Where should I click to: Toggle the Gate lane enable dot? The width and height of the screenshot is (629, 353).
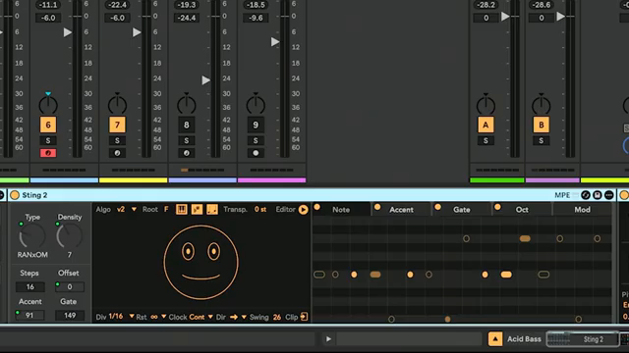(x=437, y=207)
